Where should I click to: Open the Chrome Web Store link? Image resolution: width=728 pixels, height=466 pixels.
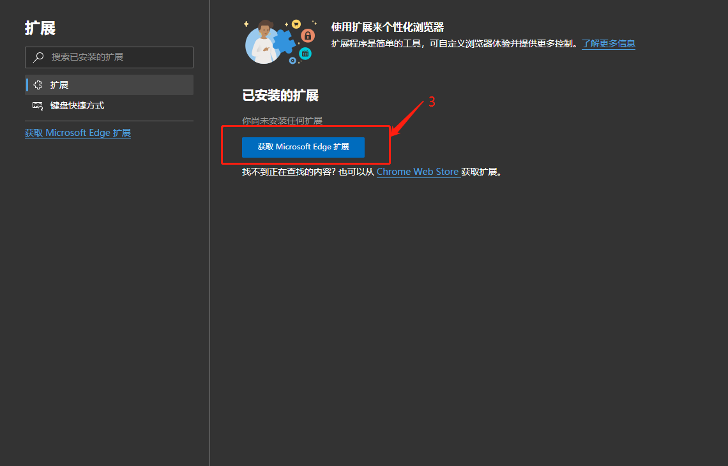(418, 172)
